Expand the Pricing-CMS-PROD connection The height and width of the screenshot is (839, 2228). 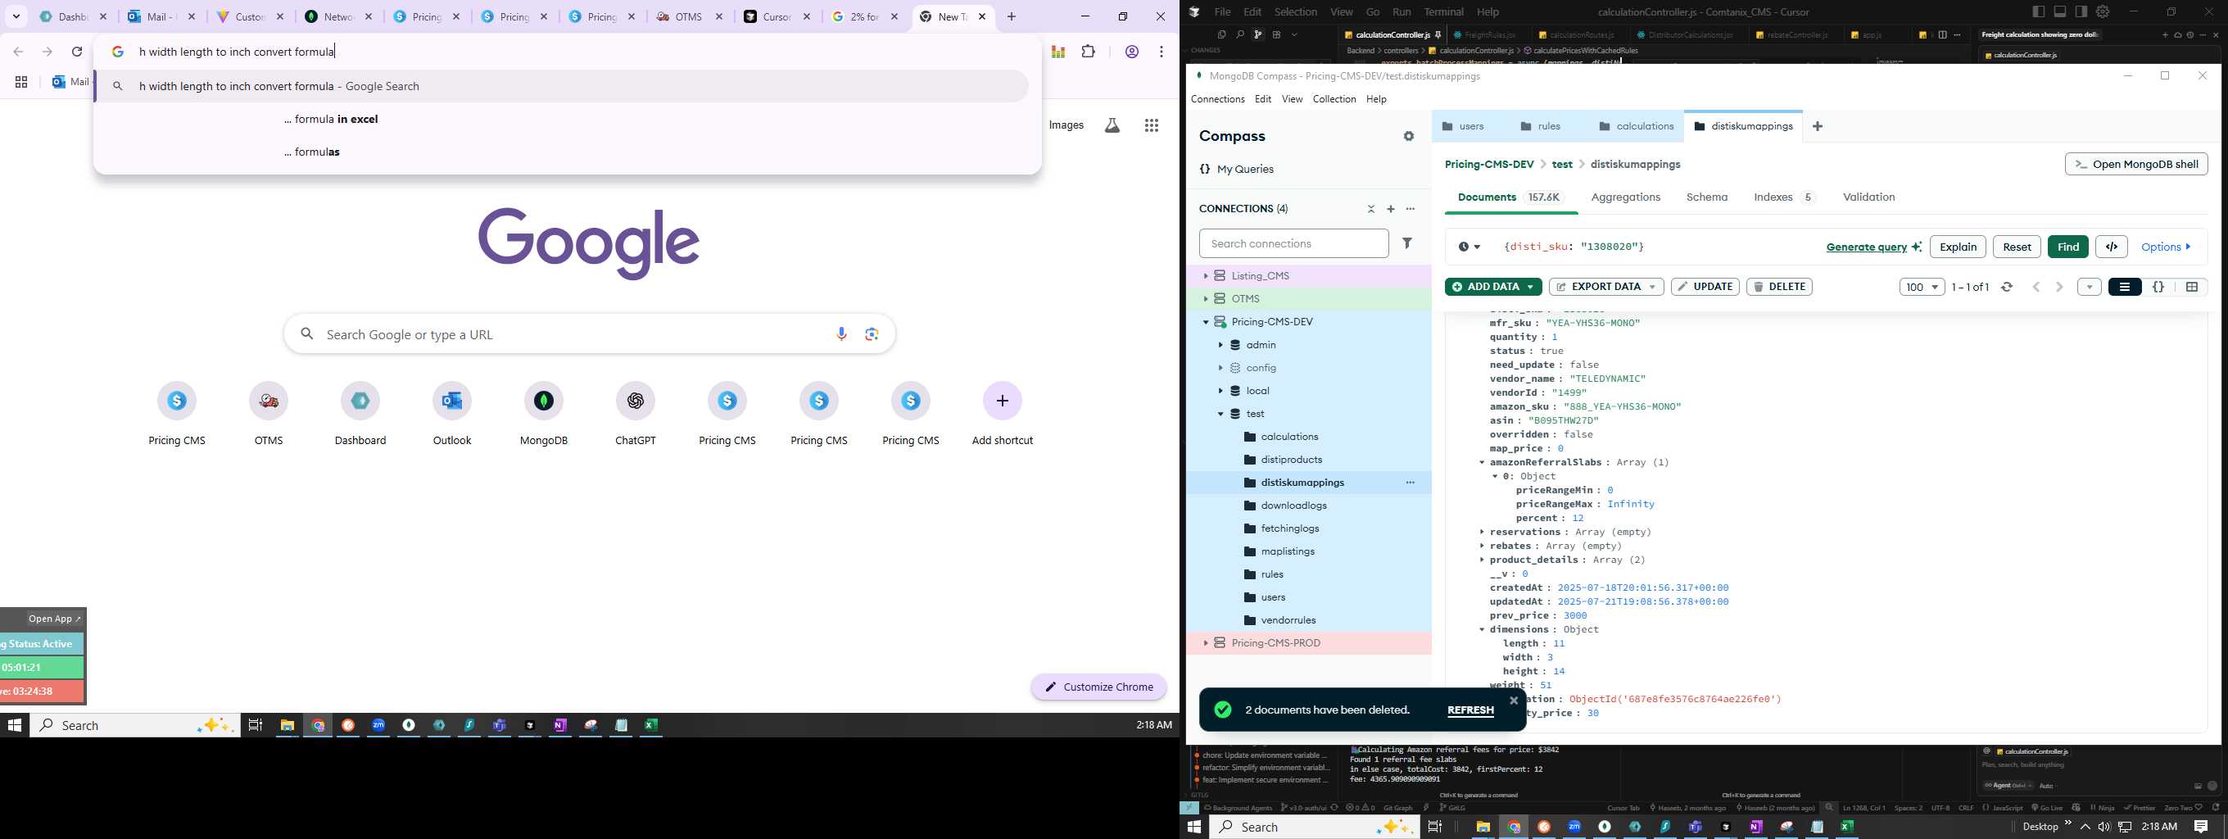point(1206,643)
